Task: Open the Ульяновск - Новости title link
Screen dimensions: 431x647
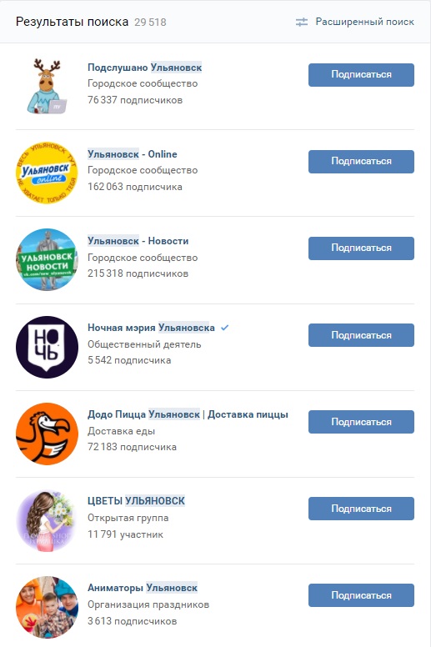Action: (x=138, y=241)
